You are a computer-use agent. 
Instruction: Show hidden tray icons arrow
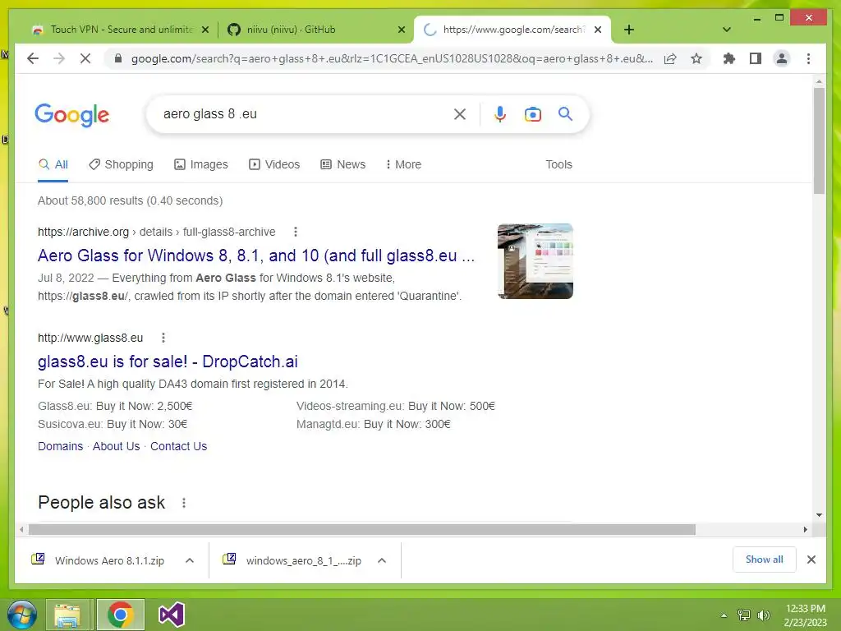click(724, 615)
